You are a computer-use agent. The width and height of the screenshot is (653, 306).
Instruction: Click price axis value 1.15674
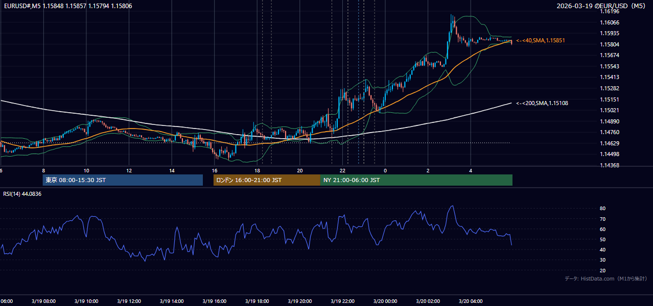click(609, 55)
